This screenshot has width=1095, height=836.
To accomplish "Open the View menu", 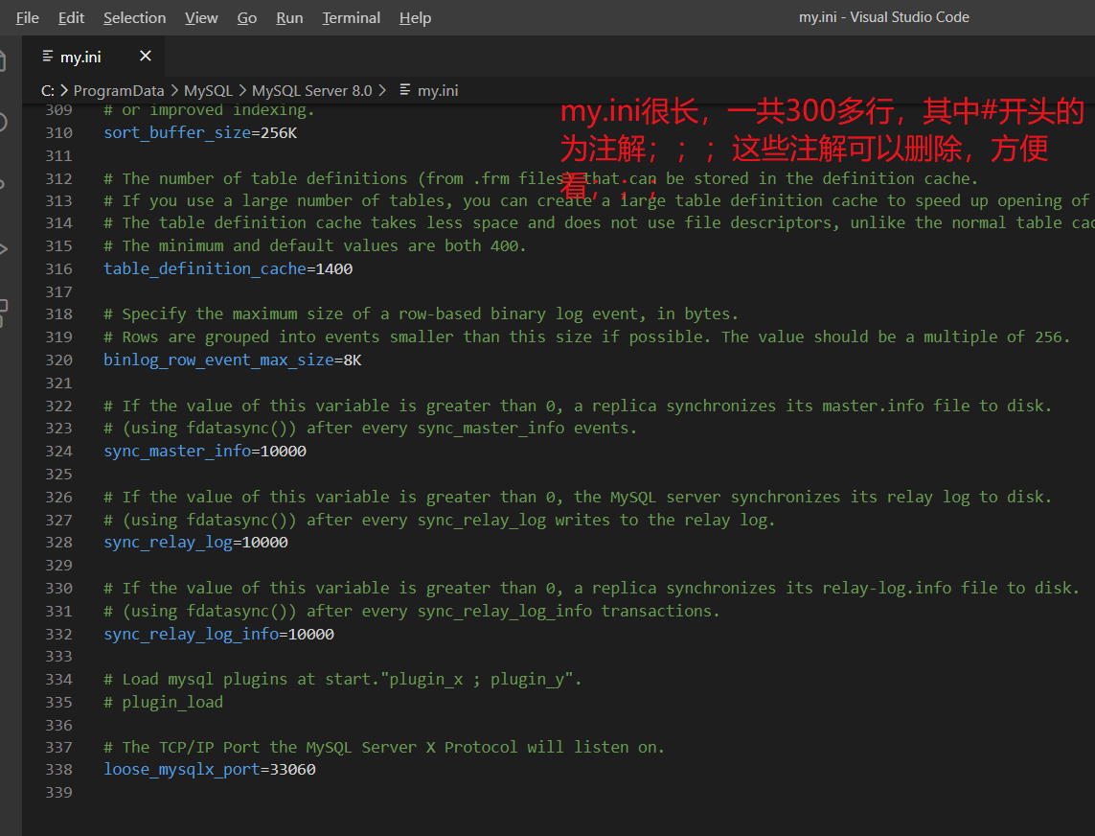I will coord(201,17).
